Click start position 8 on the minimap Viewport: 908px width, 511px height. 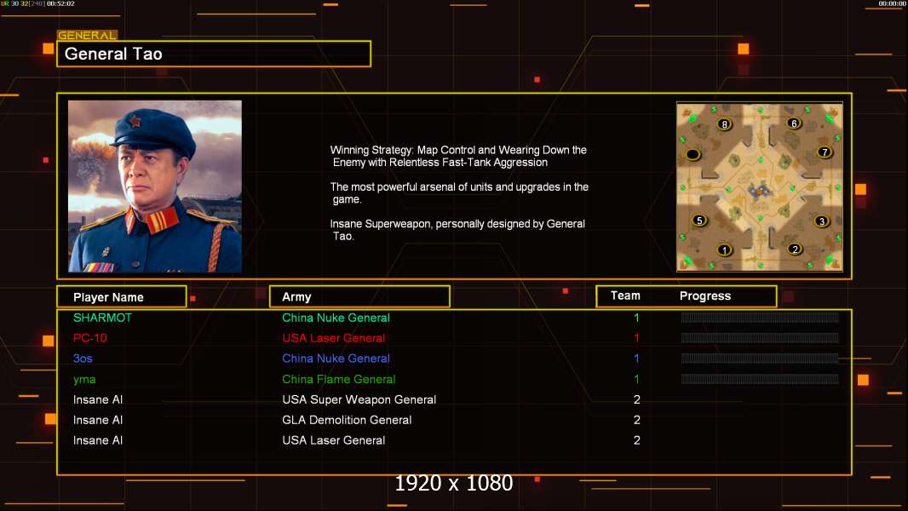pos(724,123)
